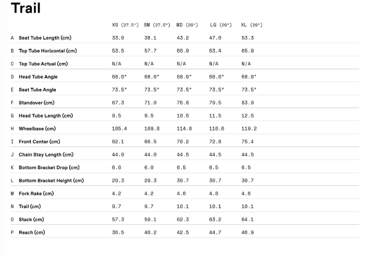
Task: Select the XS (27.5") size column header
Action: point(125,25)
